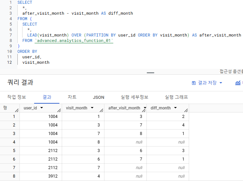
Task: Open user_id column sort dropdown
Action: click(42, 108)
